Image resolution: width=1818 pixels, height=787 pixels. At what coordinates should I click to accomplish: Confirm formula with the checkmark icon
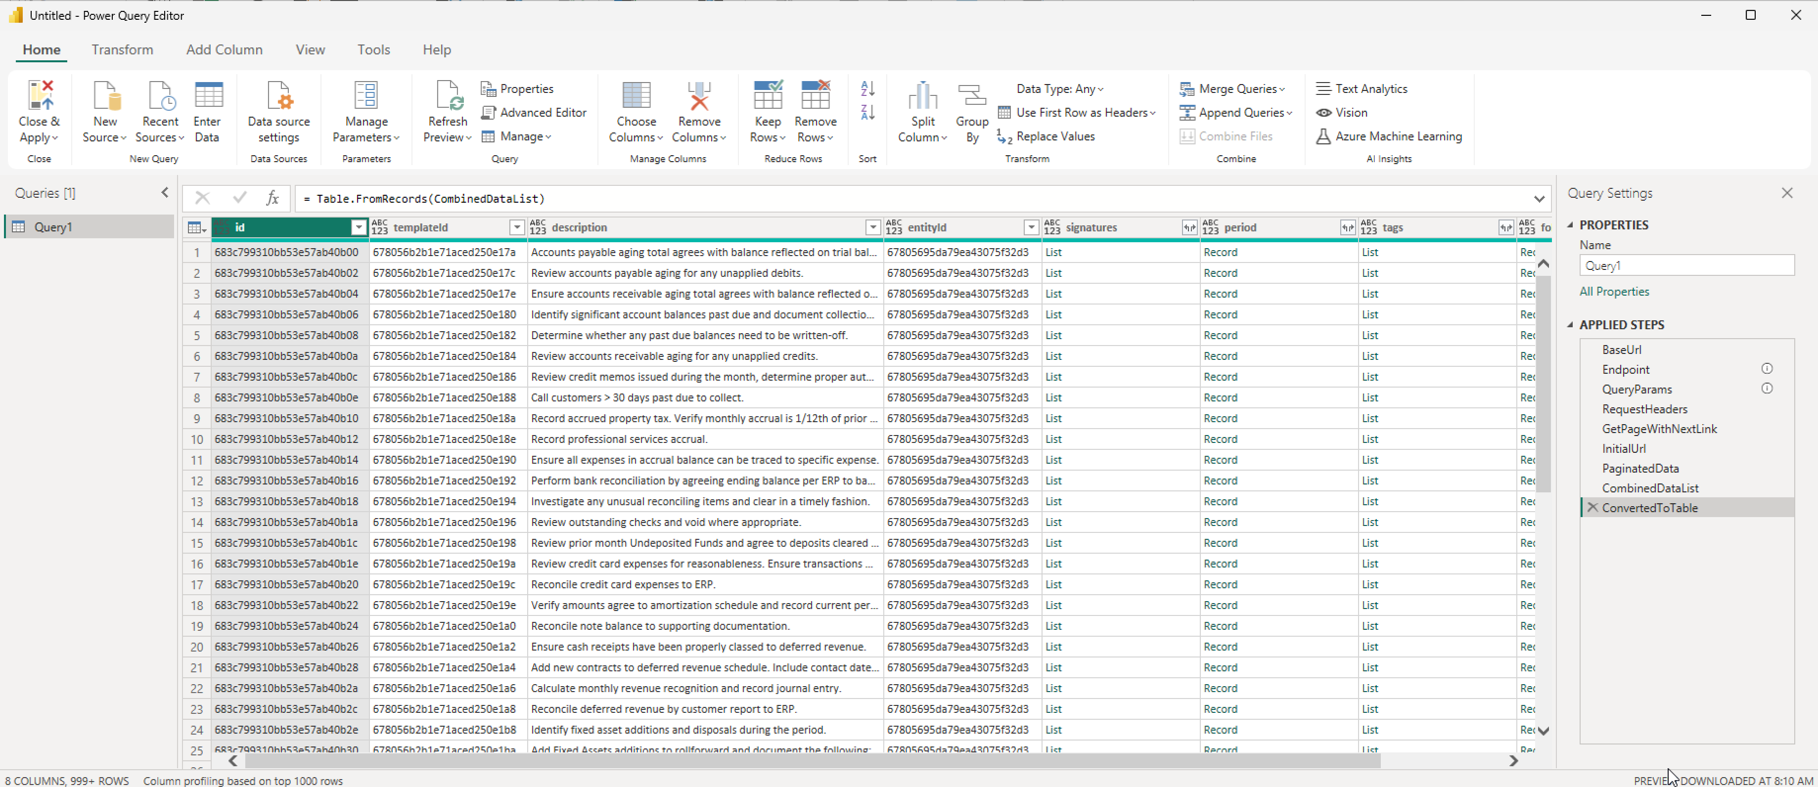coord(239,199)
